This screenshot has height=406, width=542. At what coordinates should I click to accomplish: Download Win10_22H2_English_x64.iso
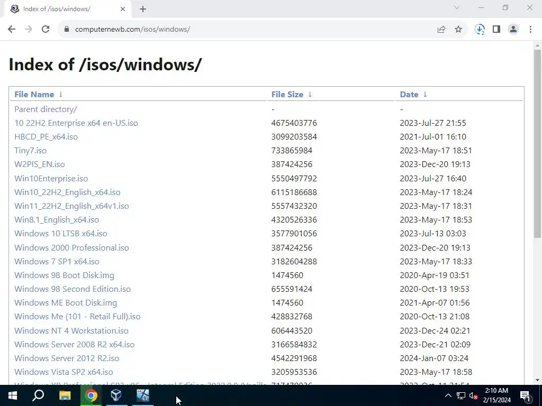coord(67,192)
